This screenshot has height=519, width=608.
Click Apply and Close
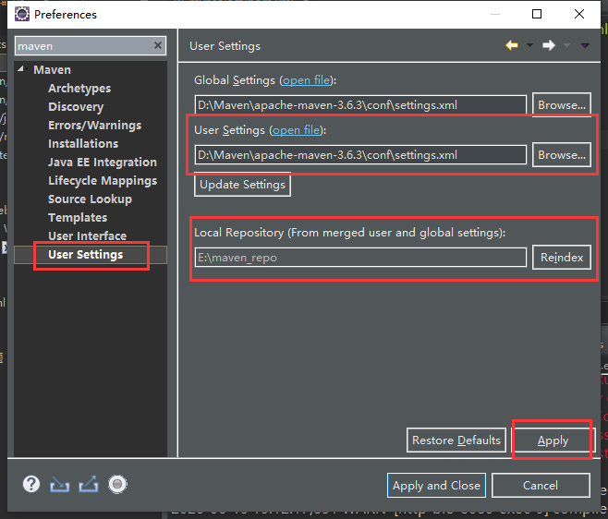coord(436,485)
